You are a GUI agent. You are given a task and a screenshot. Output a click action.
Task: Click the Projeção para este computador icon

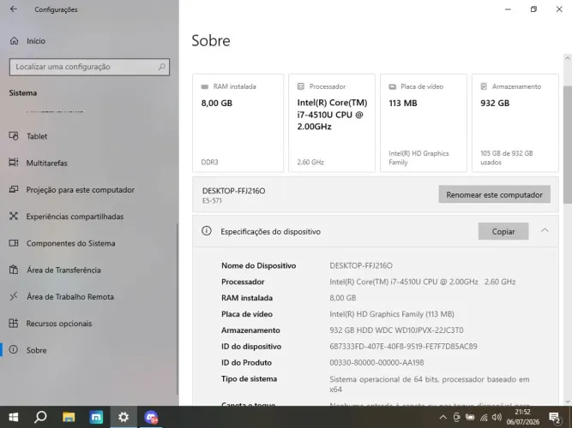[x=14, y=189]
